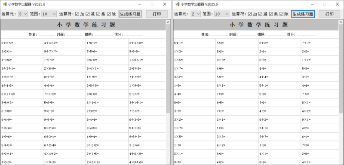The image size is (344, 165).
Task: Close the right 小学数学出题器 window
Action: [337, 4]
